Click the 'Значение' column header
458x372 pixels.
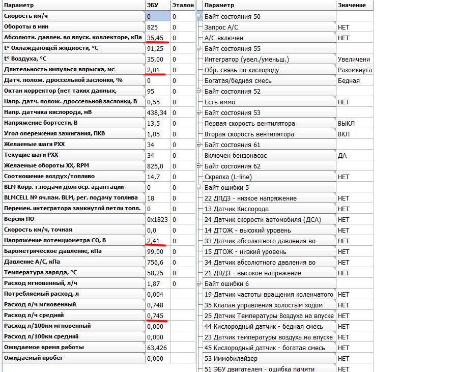point(355,5)
